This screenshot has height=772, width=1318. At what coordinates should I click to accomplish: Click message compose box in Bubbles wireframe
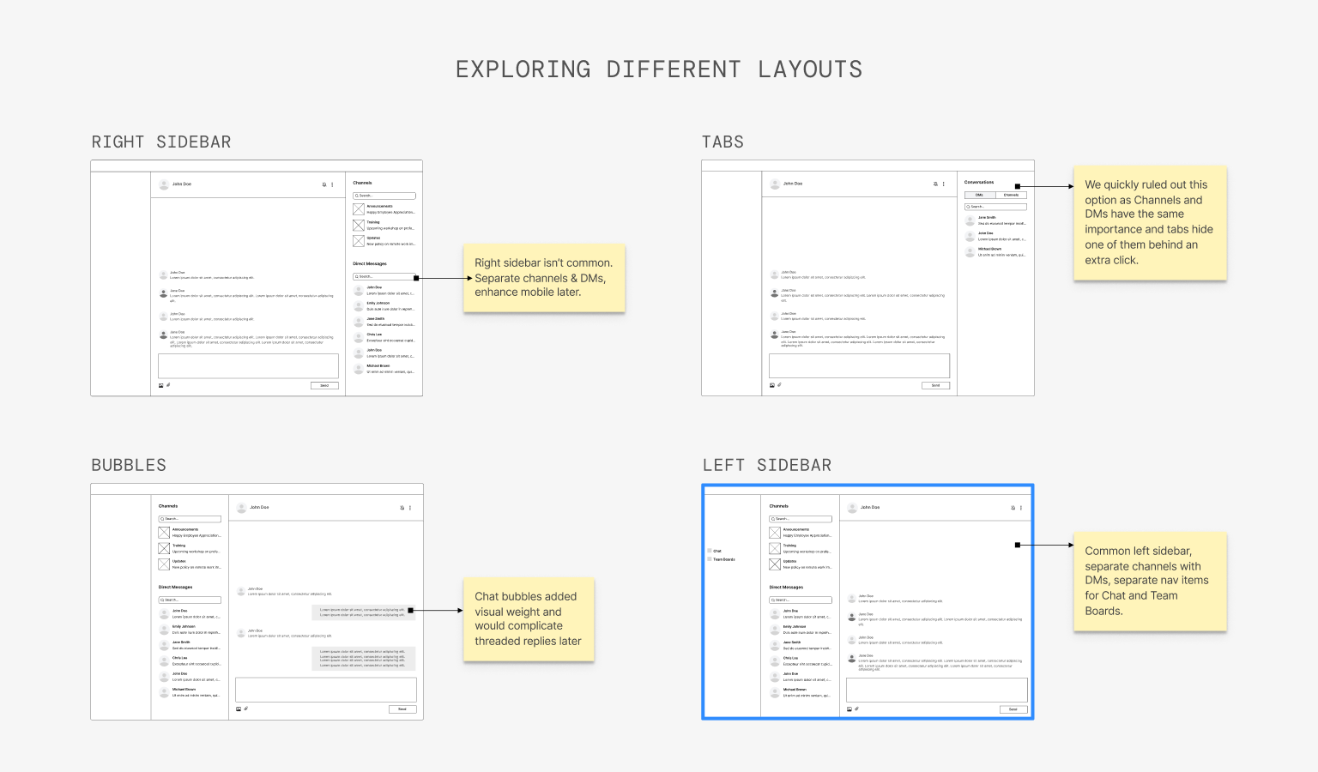[326, 690]
